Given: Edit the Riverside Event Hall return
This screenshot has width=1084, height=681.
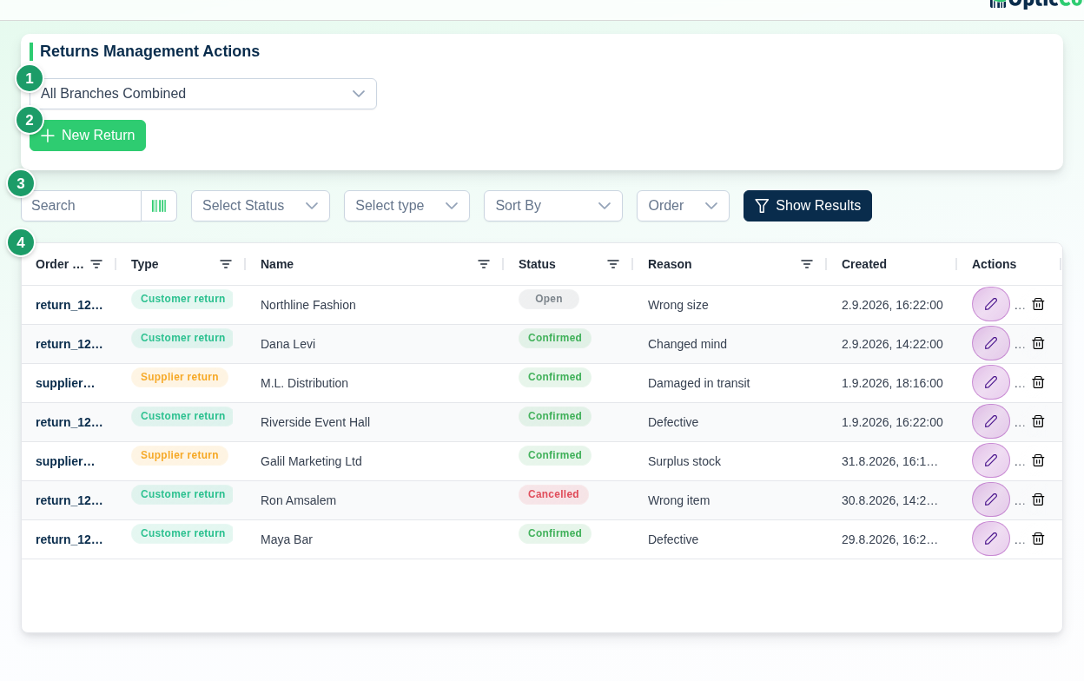Looking at the screenshot, I should (990, 421).
